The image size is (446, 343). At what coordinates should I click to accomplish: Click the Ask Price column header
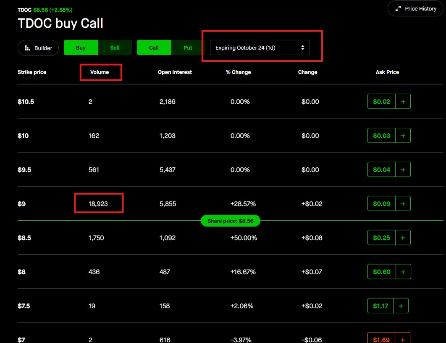(x=387, y=72)
